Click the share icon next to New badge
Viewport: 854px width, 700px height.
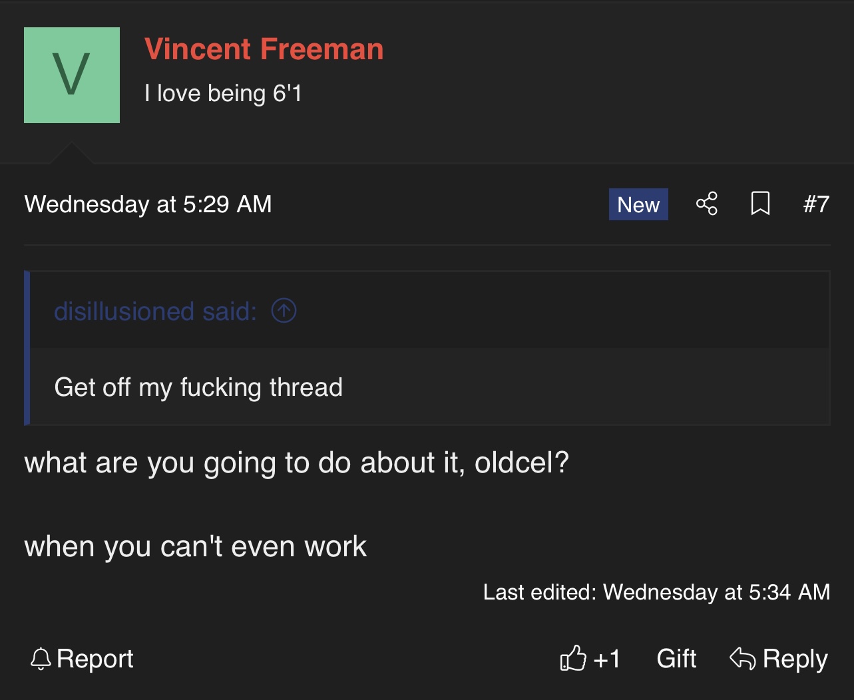point(707,204)
